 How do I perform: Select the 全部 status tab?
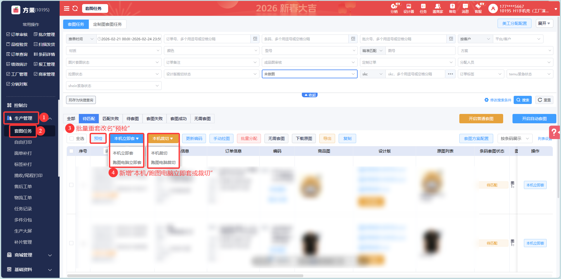[x=71, y=119]
